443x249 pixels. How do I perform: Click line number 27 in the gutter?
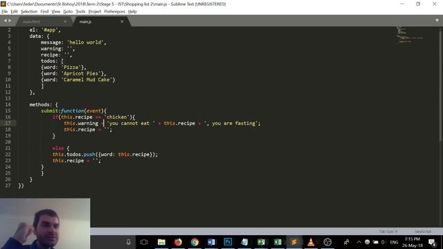coord(8,185)
